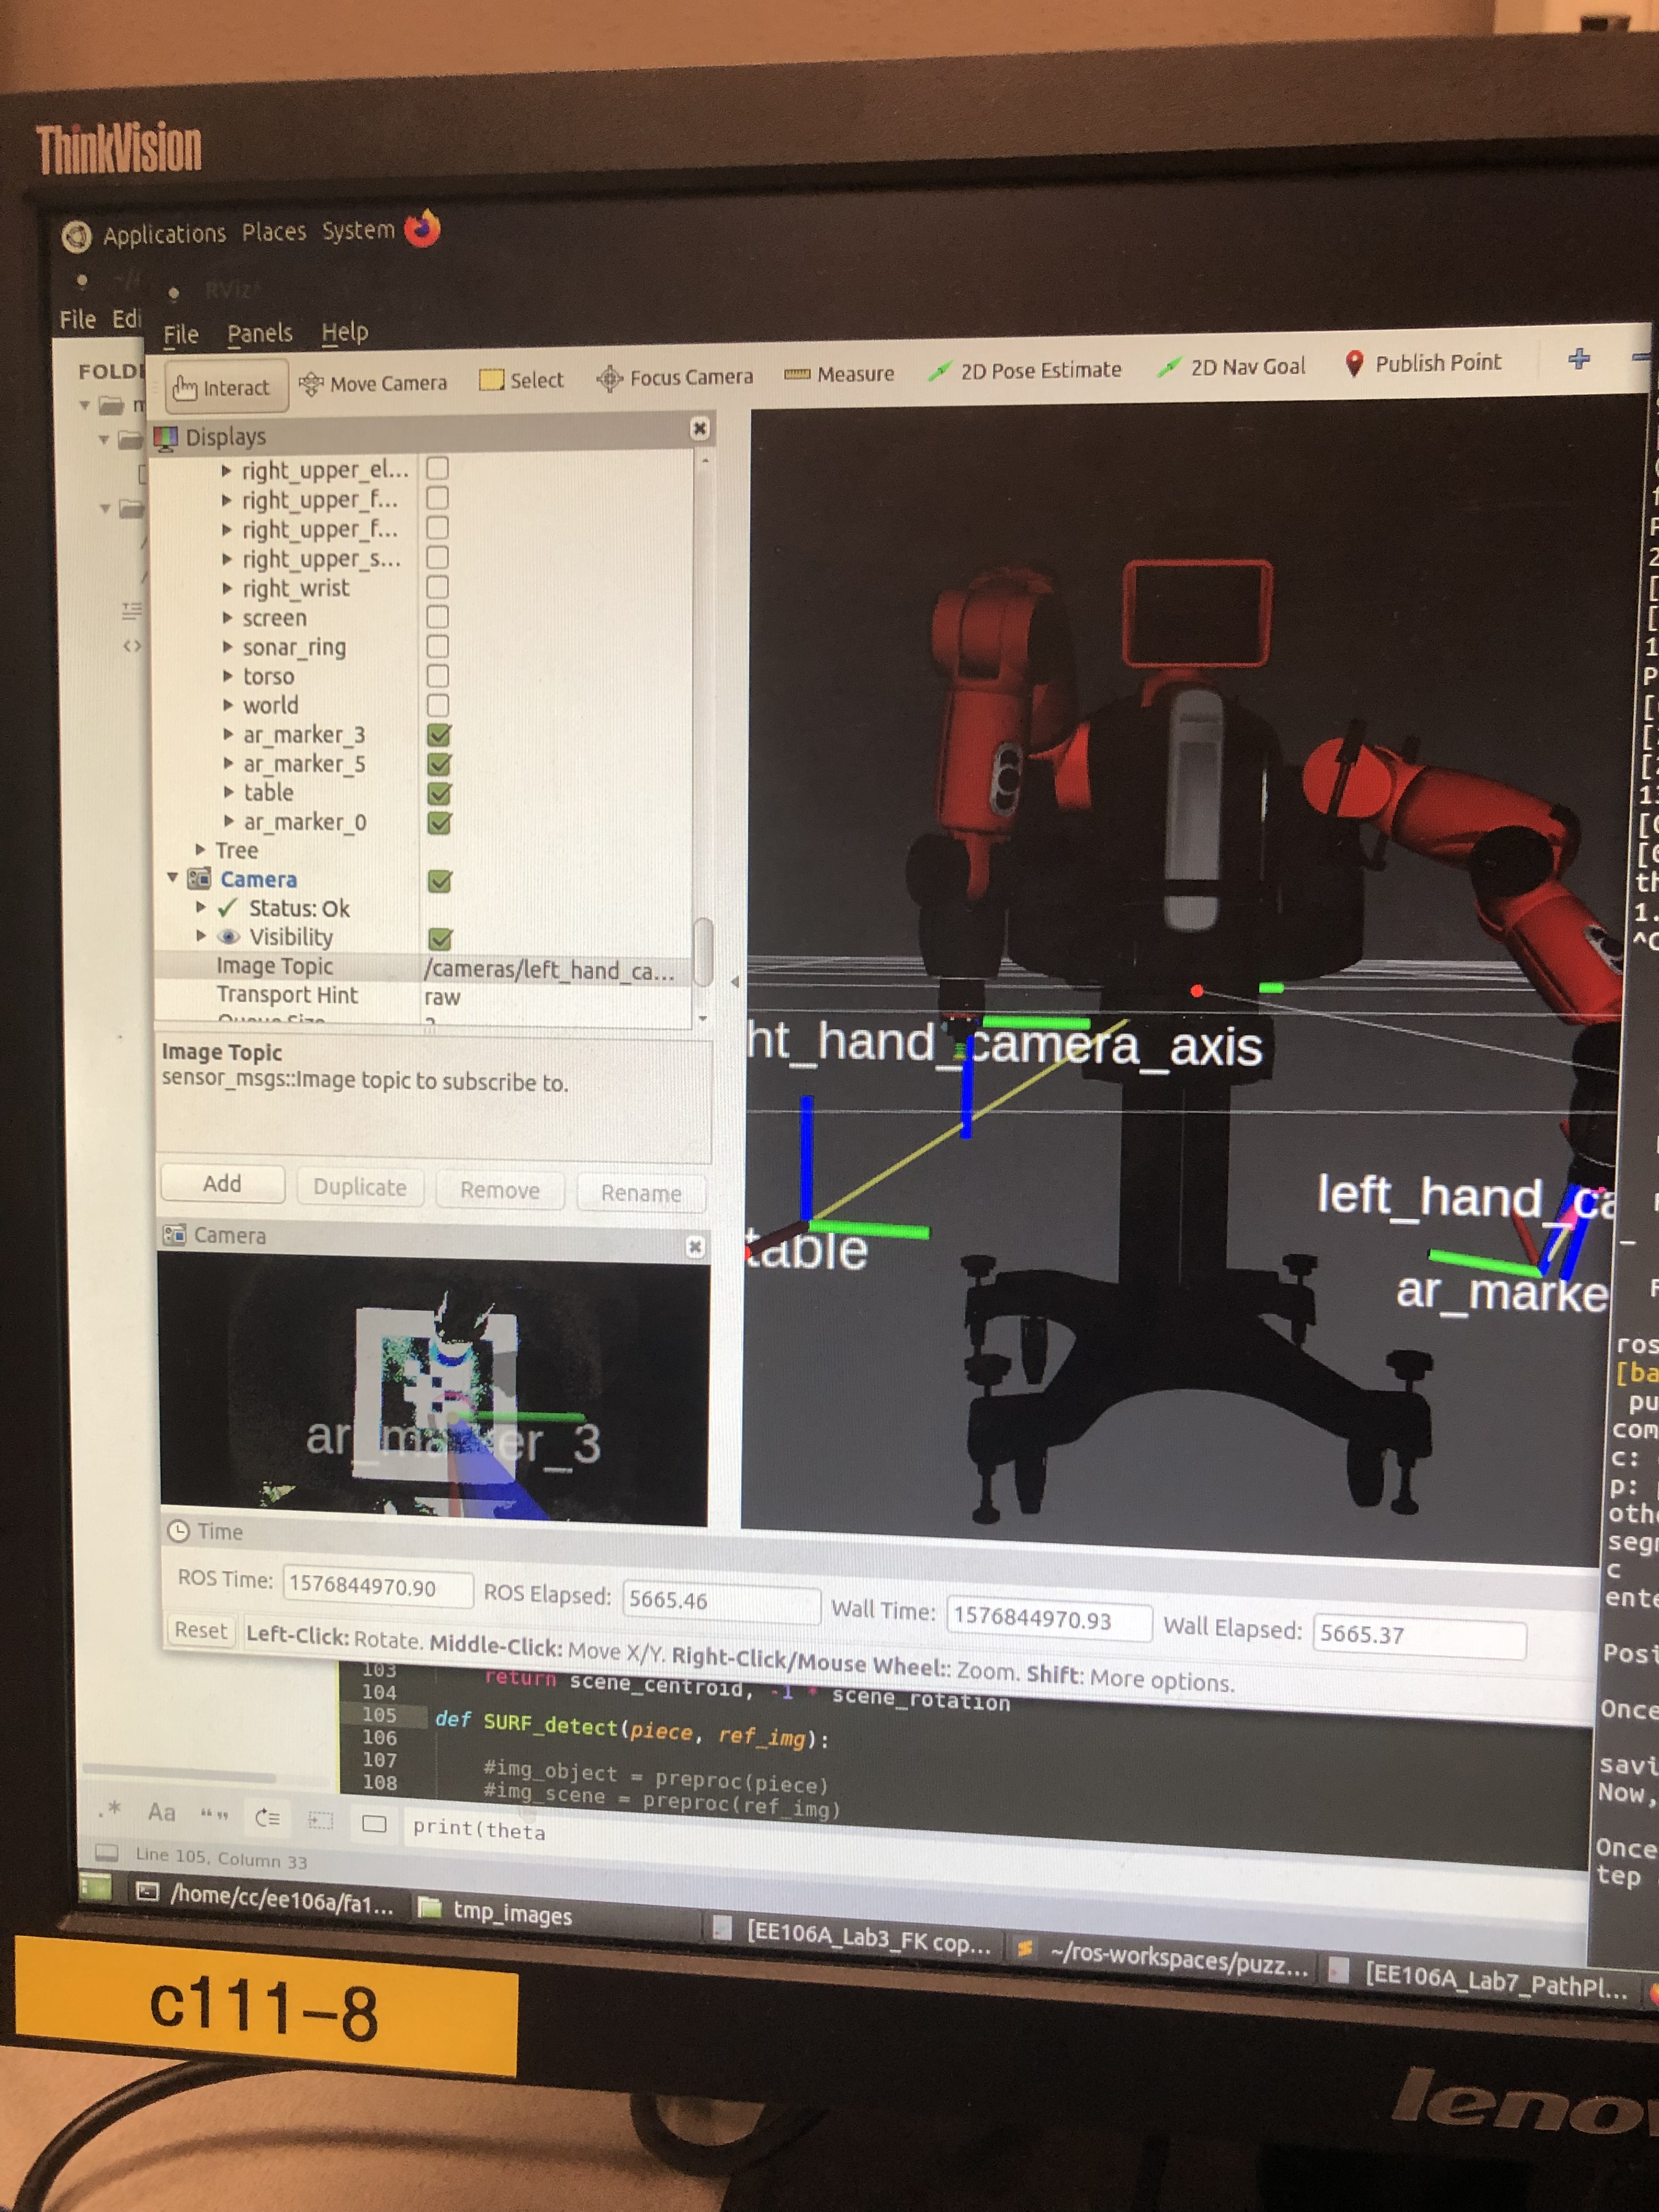The height and width of the screenshot is (2212, 1659).
Task: Expand the torso tree item
Action: 227,676
